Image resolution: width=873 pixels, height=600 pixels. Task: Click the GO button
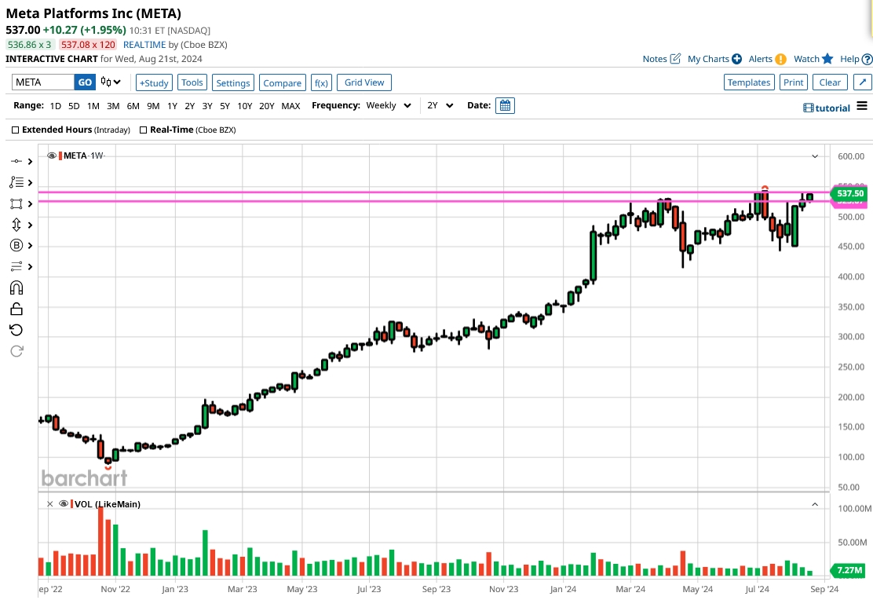pos(85,82)
